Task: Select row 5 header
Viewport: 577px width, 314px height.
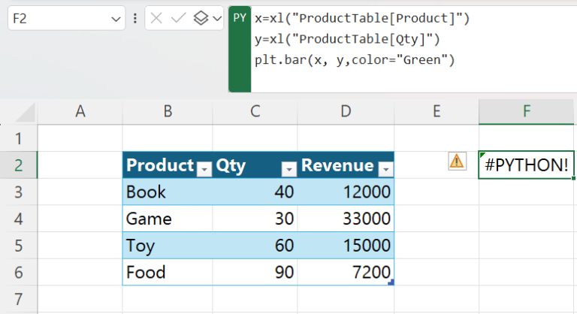Action: tap(18, 246)
